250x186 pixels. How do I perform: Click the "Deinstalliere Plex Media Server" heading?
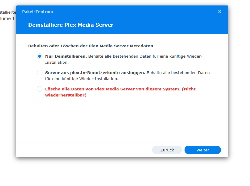tap(71, 25)
